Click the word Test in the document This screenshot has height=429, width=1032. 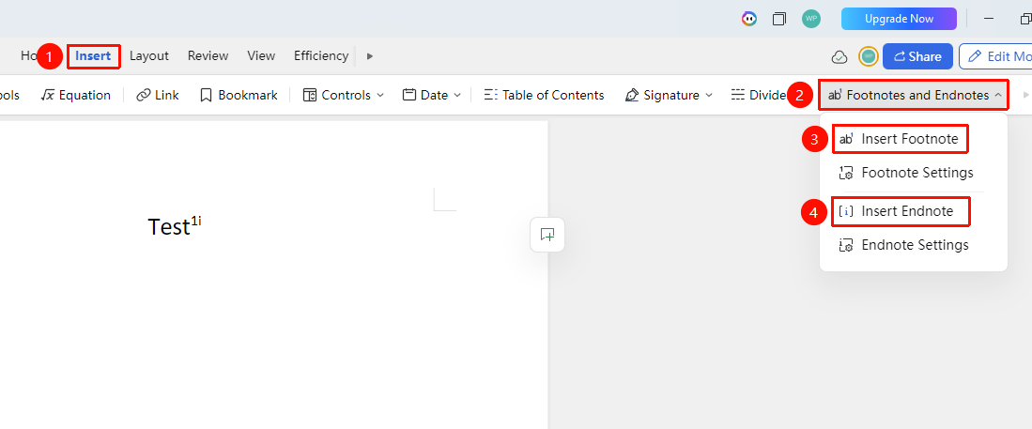(x=169, y=226)
